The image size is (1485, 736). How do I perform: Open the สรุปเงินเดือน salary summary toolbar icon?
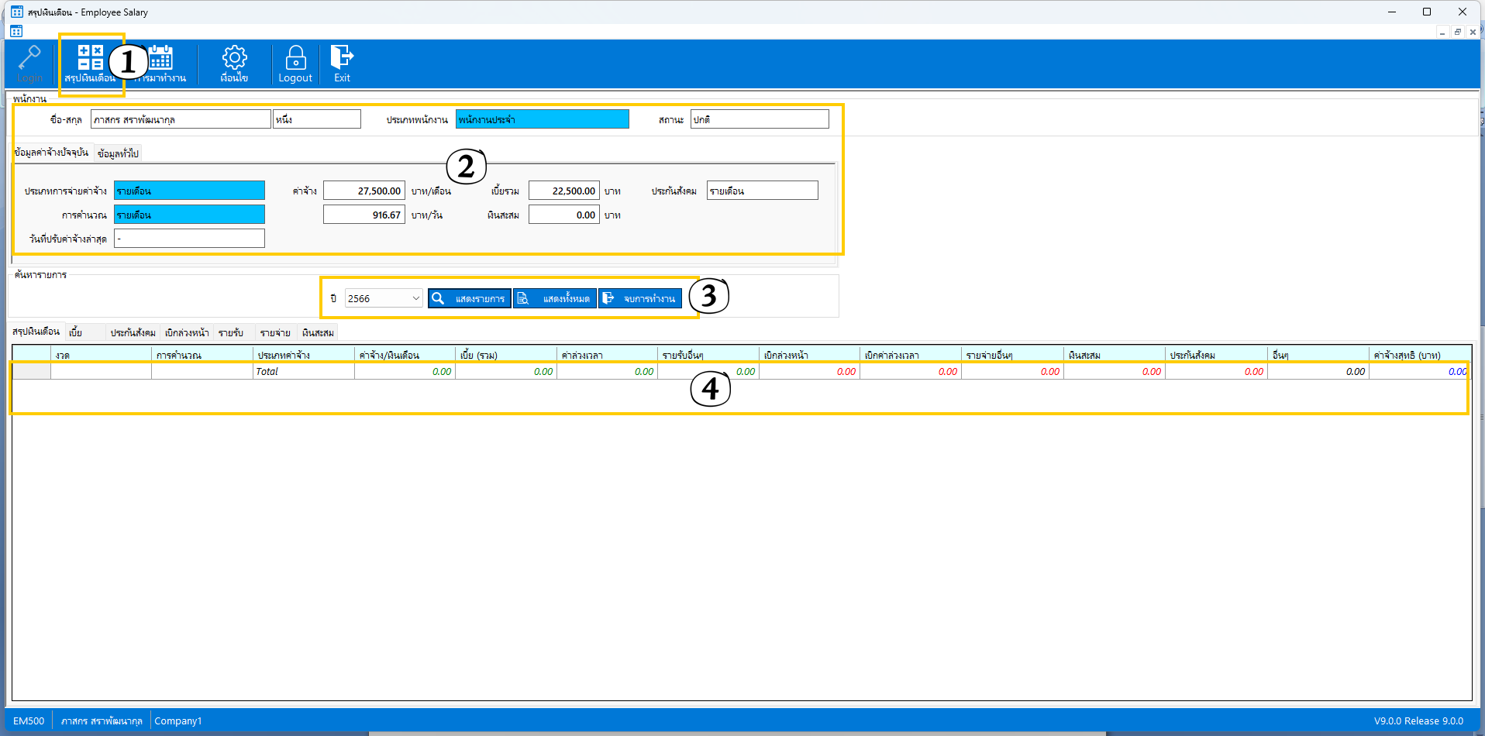tap(90, 59)
